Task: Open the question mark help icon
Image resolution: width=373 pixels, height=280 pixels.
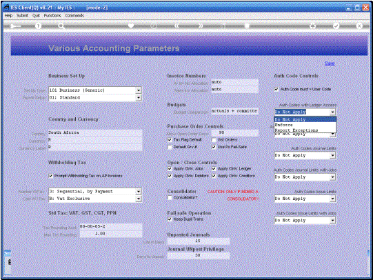Action: pos(38,26)
